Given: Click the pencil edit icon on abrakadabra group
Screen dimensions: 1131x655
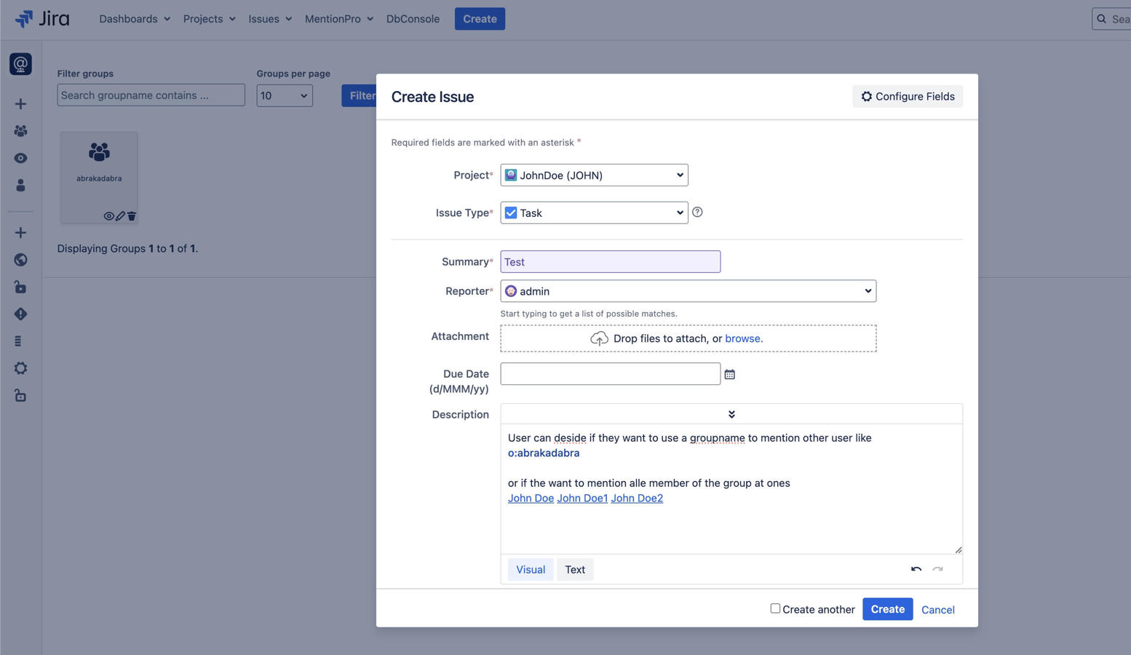Looking at the screenshot, I should (120, 216).
